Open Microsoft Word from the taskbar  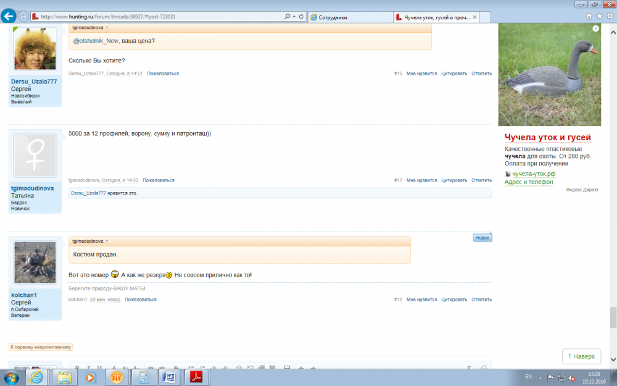click(170, 377)
